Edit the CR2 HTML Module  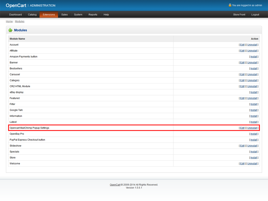click(242, 86)
